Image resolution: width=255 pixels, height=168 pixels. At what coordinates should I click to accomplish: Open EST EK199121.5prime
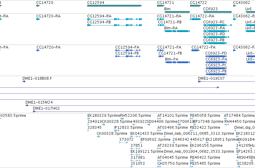(147, 152)
